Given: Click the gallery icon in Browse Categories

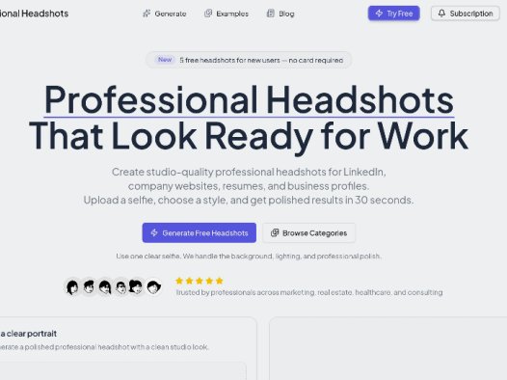Looking at the screenshot, I should pos(275,232).
